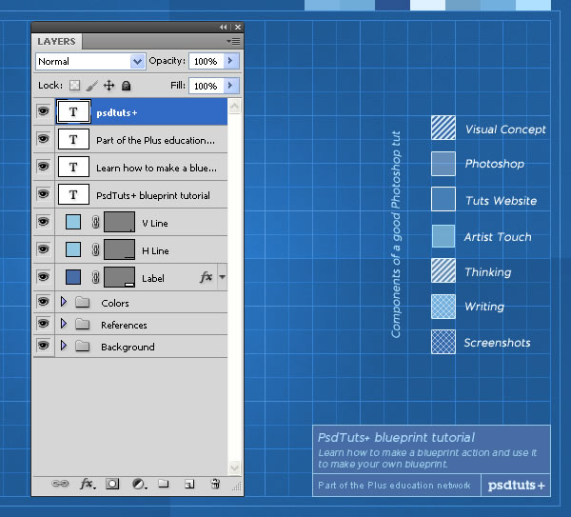Click 'Learn how to make a blue' T thumbnail
The image size is (571, 517).
tap(73, 167)
